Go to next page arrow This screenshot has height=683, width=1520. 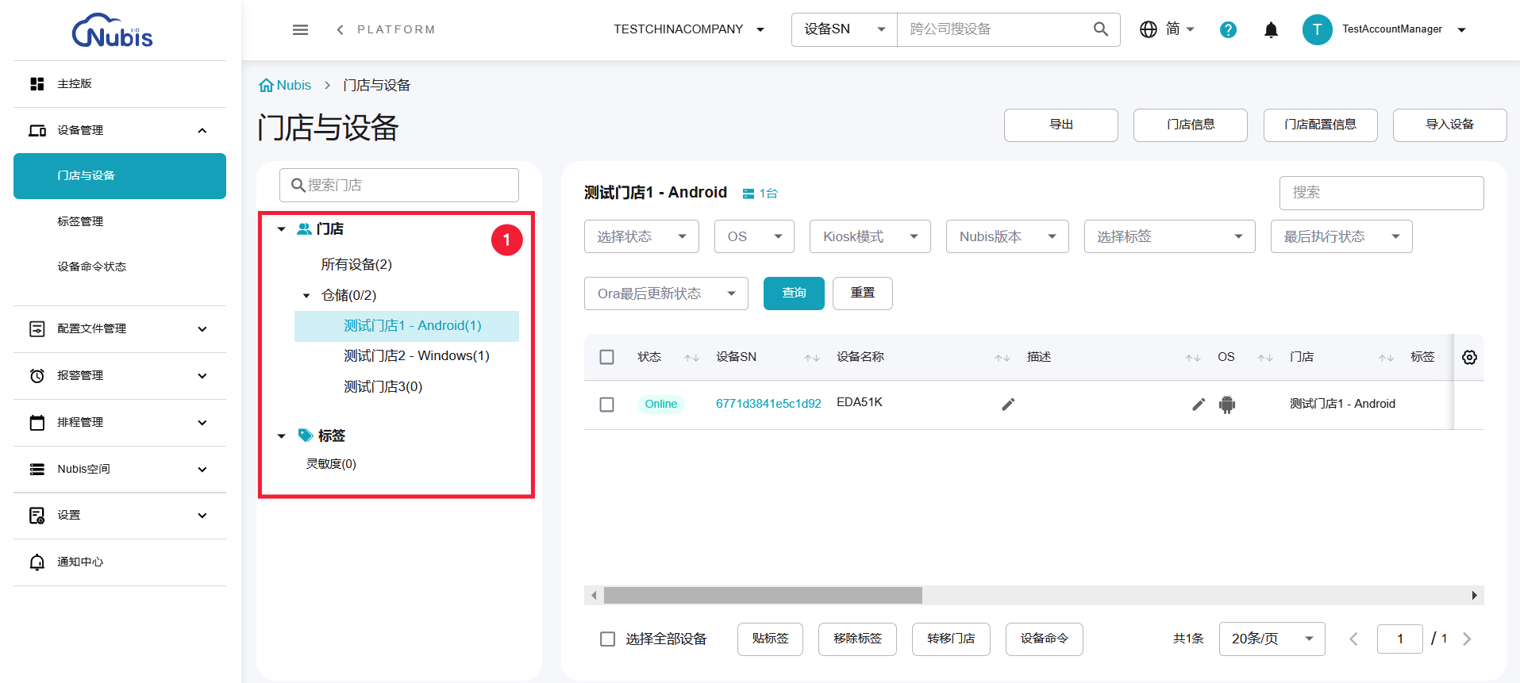coord(1467,639)
